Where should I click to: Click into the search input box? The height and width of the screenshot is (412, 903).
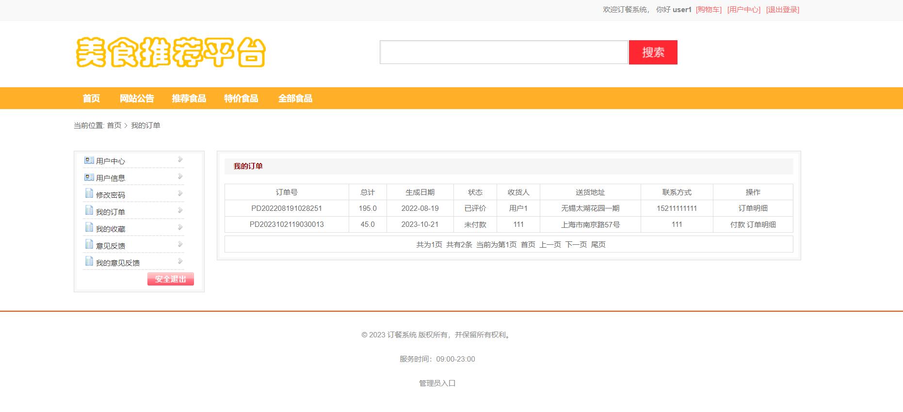[x=504, y=52]
